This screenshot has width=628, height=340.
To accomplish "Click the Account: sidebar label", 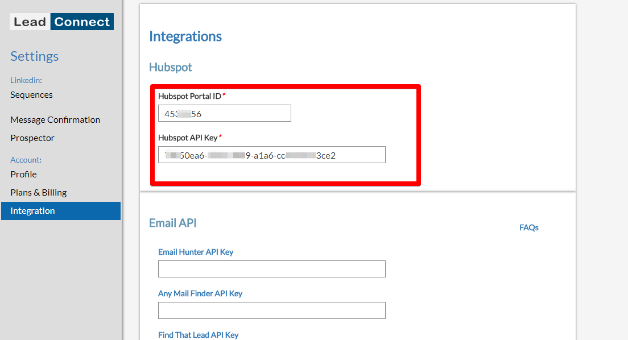I will tap(26, 160).
